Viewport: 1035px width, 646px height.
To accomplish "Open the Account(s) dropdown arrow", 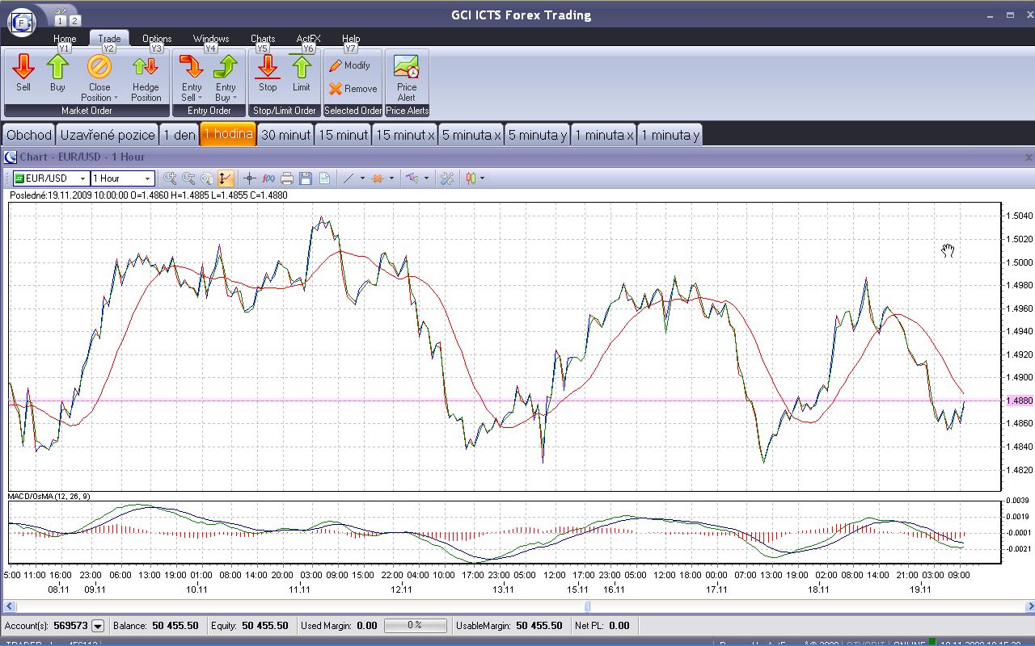I will [x=98, y=625].
